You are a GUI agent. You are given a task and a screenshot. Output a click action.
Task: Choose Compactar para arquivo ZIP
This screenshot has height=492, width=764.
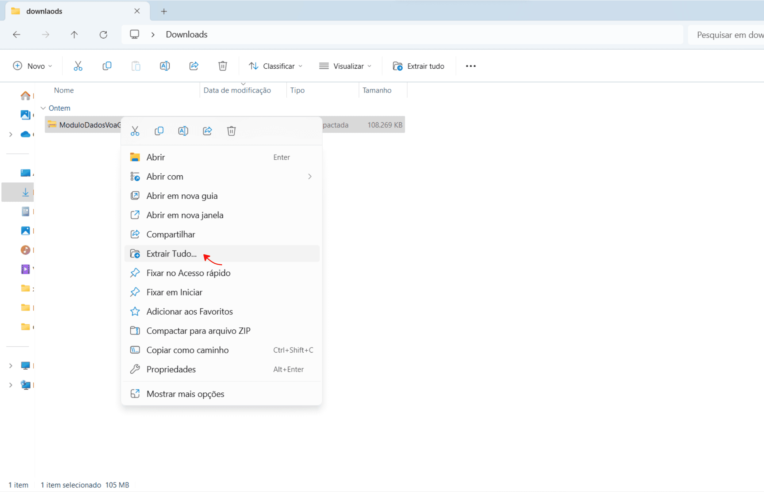click(x=222, y=331)
